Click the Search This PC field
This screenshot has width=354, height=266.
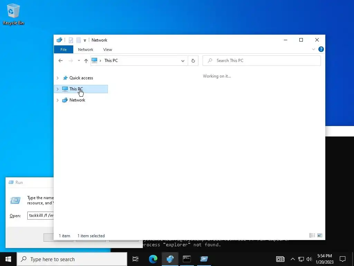262,61
